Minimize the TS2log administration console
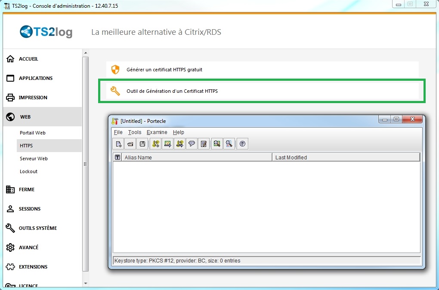439x290 pixels. tap(399, 4)
